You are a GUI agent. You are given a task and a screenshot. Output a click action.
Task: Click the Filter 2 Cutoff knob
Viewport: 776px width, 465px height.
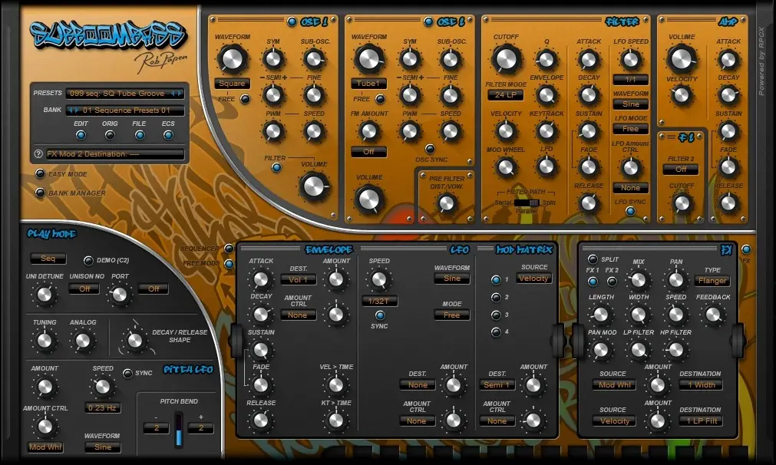(682, 203)
